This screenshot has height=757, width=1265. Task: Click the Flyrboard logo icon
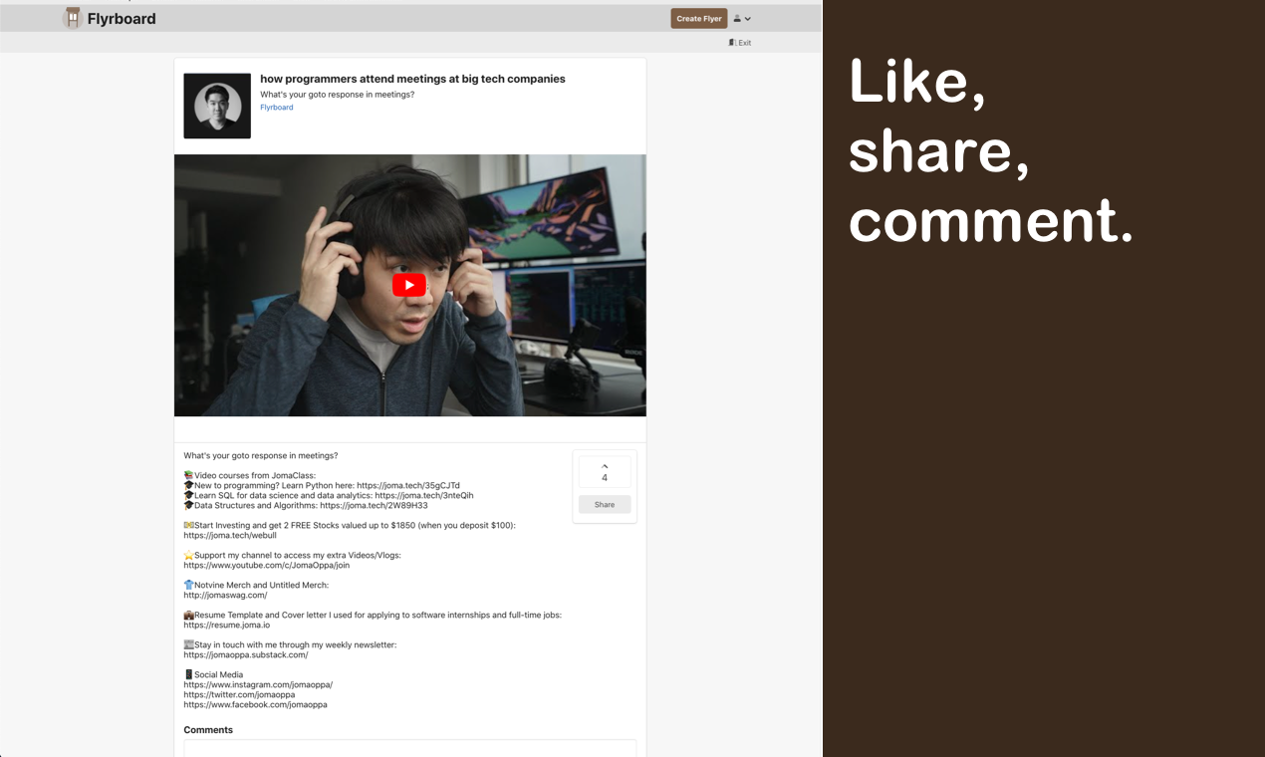(x=72, y=18)
